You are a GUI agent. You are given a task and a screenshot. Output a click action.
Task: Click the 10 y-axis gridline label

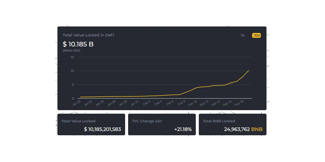[72, 71]
